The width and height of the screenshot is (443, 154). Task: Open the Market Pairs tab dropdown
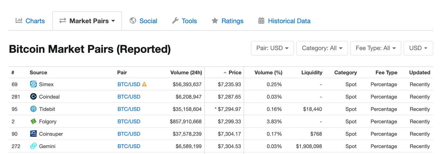tap(87, 21)
